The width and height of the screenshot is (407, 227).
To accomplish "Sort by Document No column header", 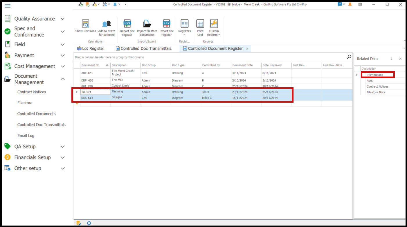I will 92,65.
